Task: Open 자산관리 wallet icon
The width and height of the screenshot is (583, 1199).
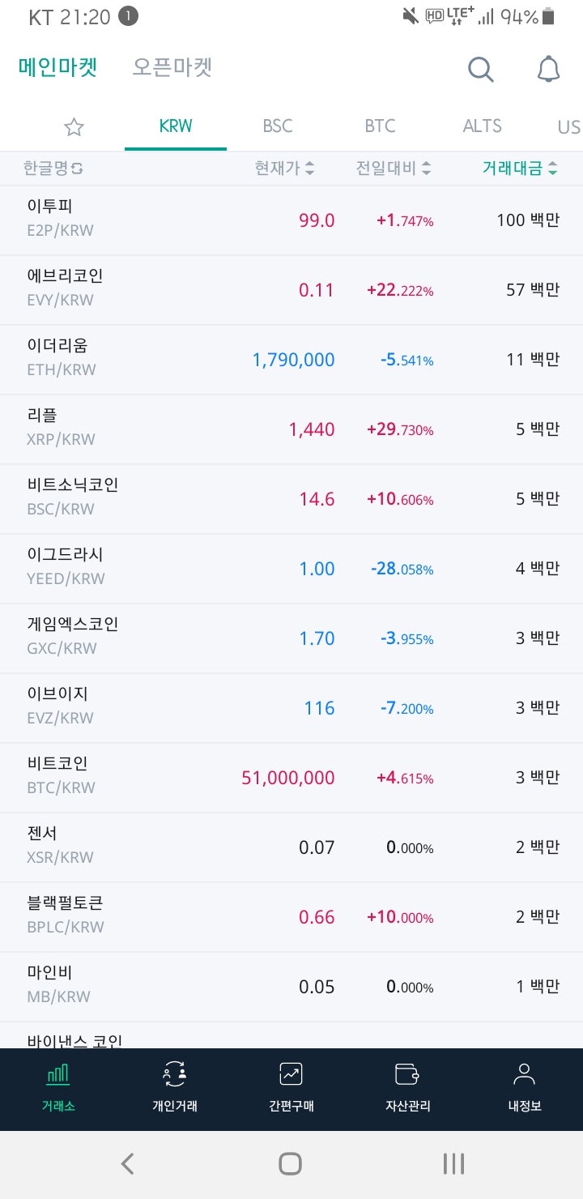Action: pyautogui.click(x=407, y=1074)
